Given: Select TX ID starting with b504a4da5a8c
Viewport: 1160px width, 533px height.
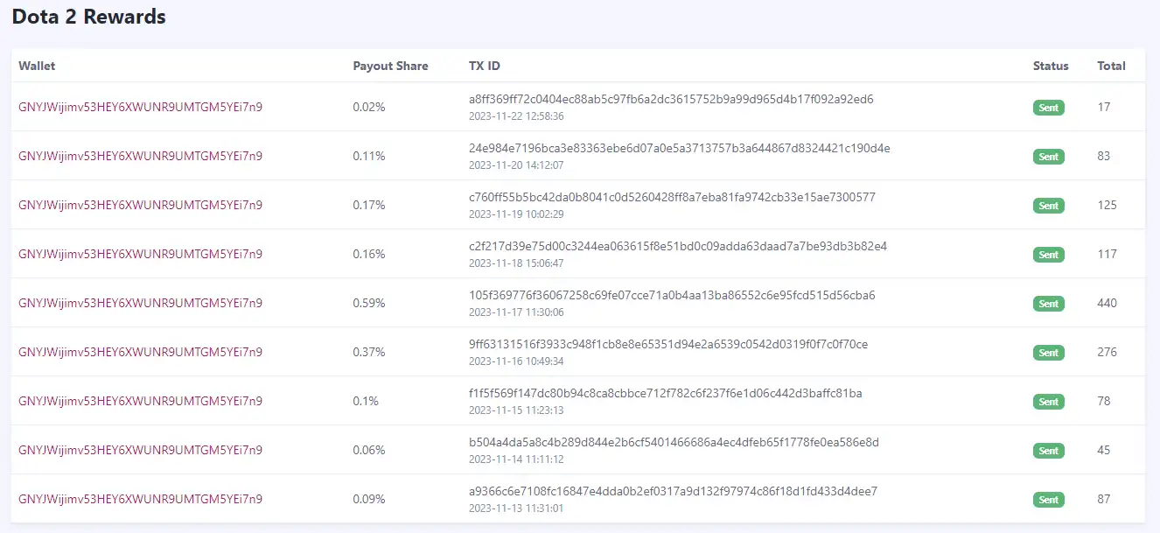Looking at the screenshot, I should click(674, 442).
